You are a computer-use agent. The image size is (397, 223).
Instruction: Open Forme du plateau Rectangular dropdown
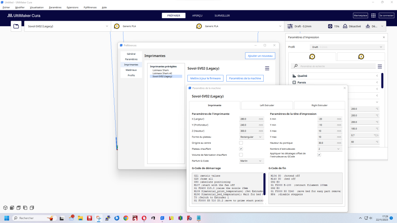tap(251, 137)
